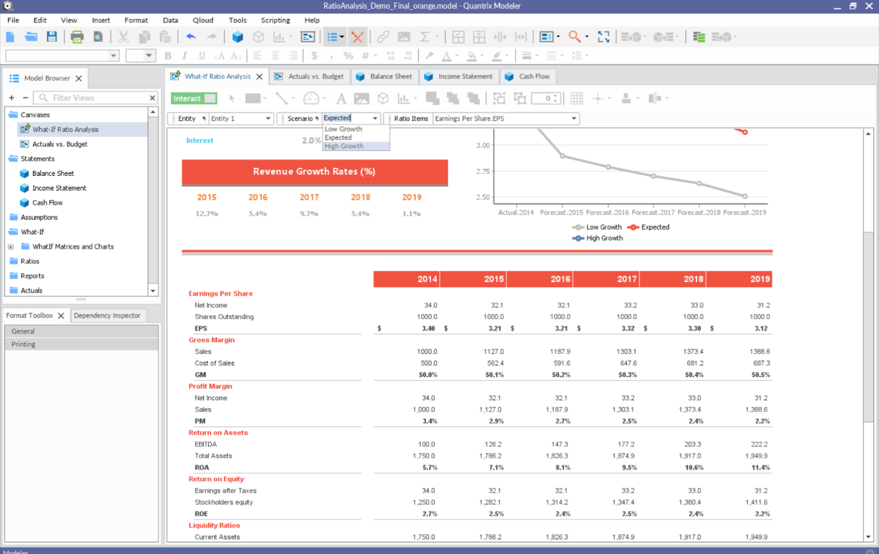
Task: Click the orange crossed tools icon
Action: pos(358,37)
